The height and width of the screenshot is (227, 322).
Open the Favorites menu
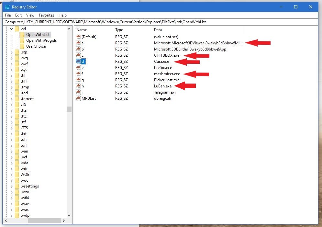click(x=46, y=15)
